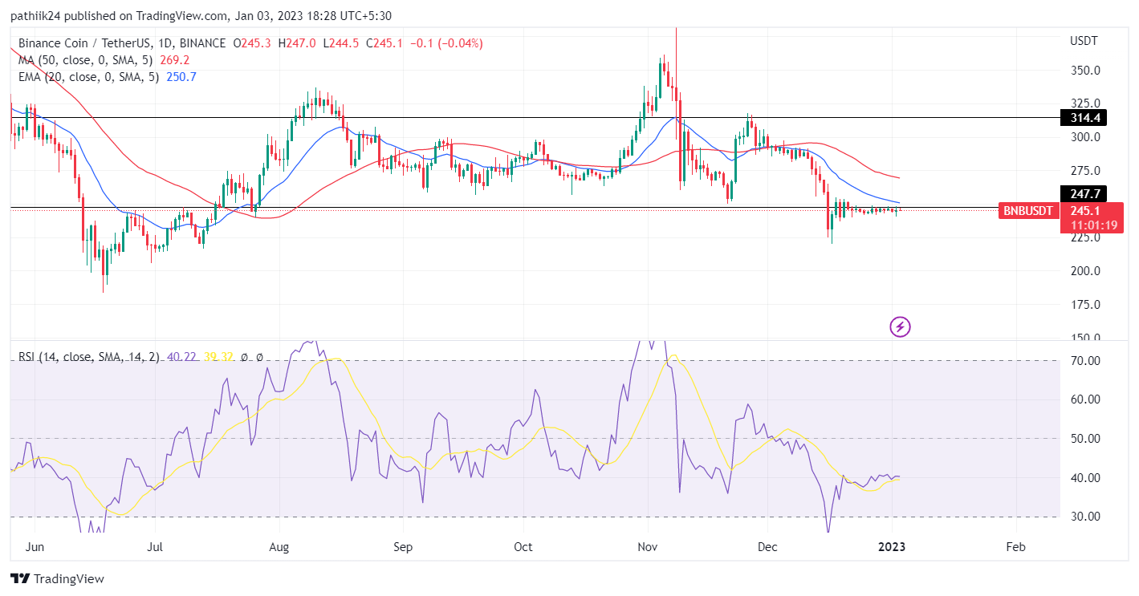Image resolution: width=1139 pixels, height=596 pixels.
Task: Select the EMA (20, close, 0, SMA, 5) indicator legend
Action: (x=90, y=77)
